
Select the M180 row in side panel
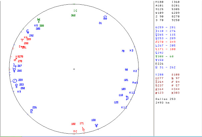click(160, 2)
